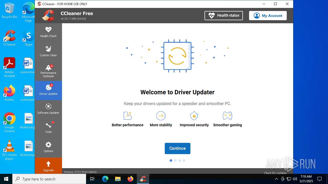Select the Firefox desktop shortcut
The height and width of the screenshot is (184, 328).
[x=9, y=93]
